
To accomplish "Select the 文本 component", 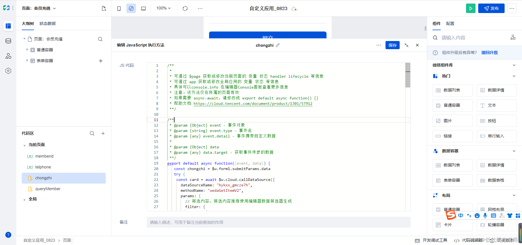I will [x=497, y=105].
